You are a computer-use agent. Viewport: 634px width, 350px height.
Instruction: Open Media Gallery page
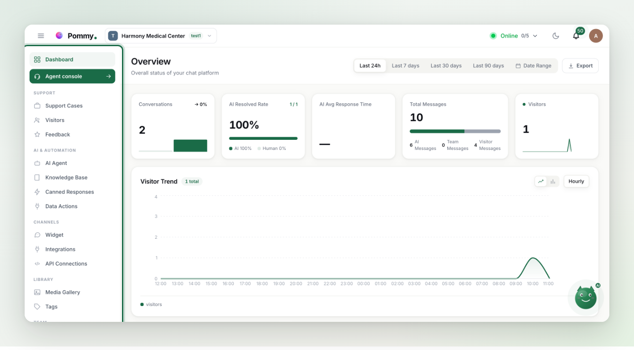[x=72, y=292]
